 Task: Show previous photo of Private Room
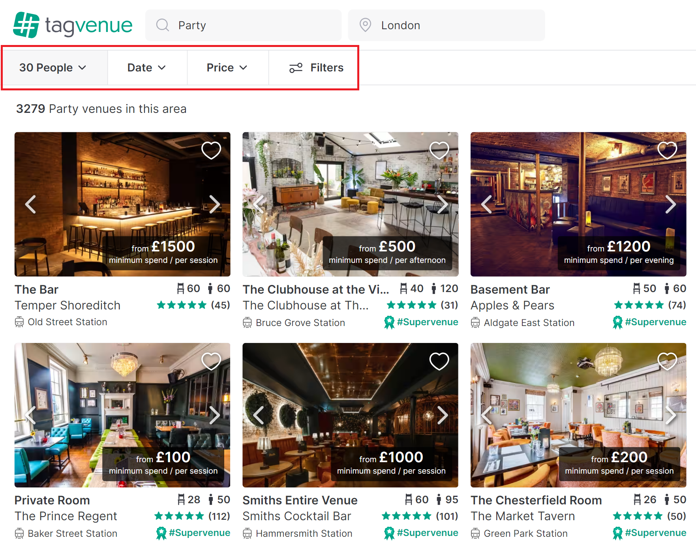30,415
